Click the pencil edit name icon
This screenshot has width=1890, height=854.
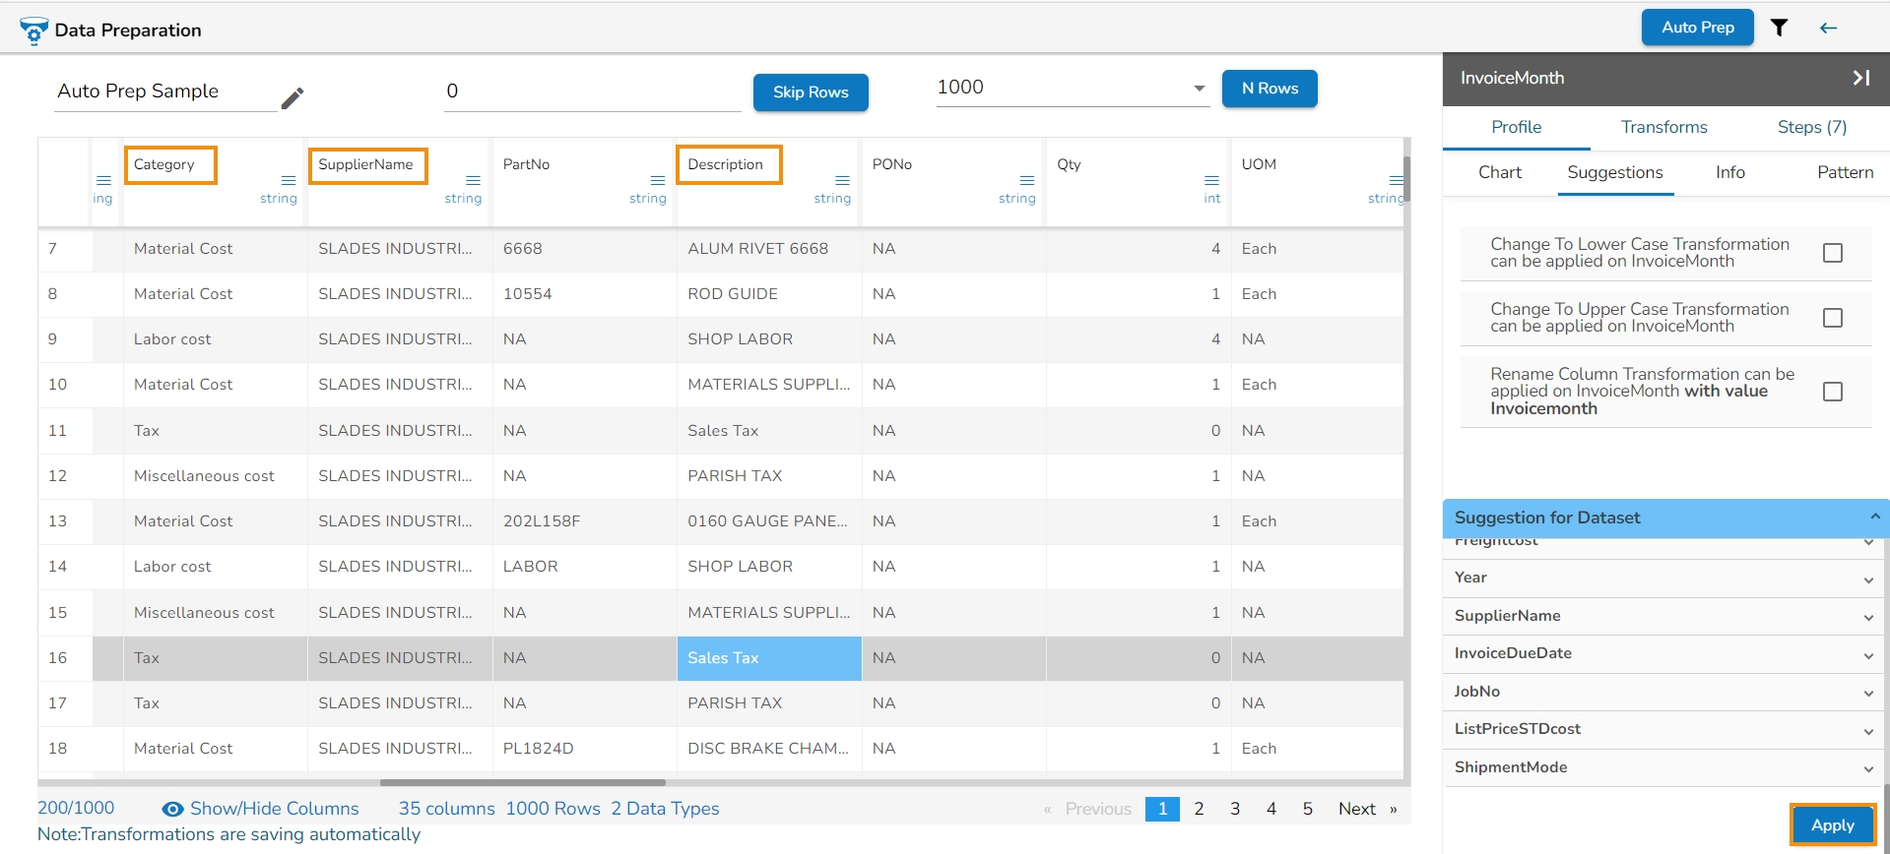[x=293, y=98]
